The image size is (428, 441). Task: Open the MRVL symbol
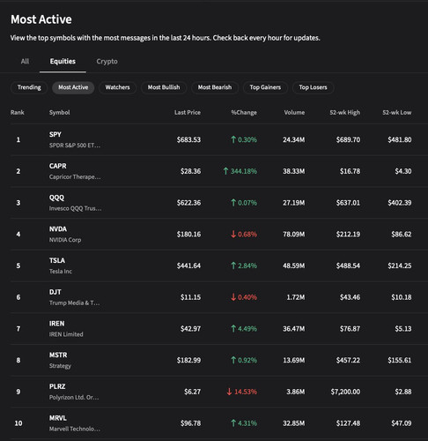point(58,418)
